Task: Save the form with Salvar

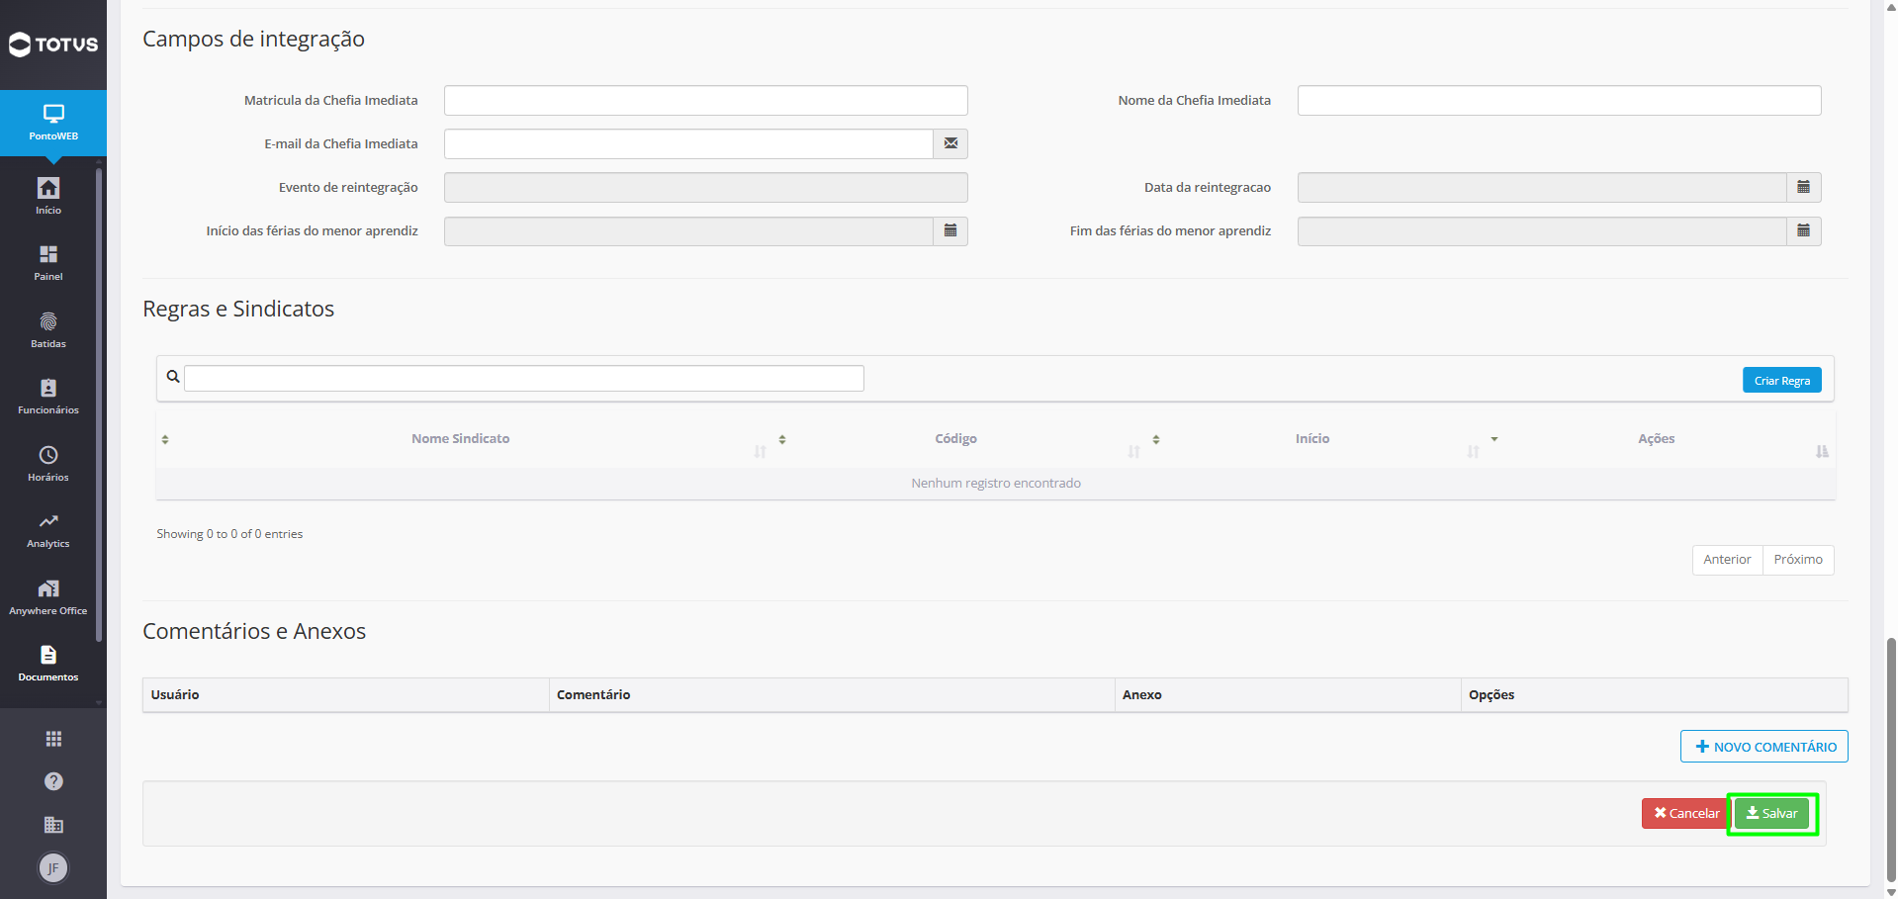Action: click(x=1771, y=813)
